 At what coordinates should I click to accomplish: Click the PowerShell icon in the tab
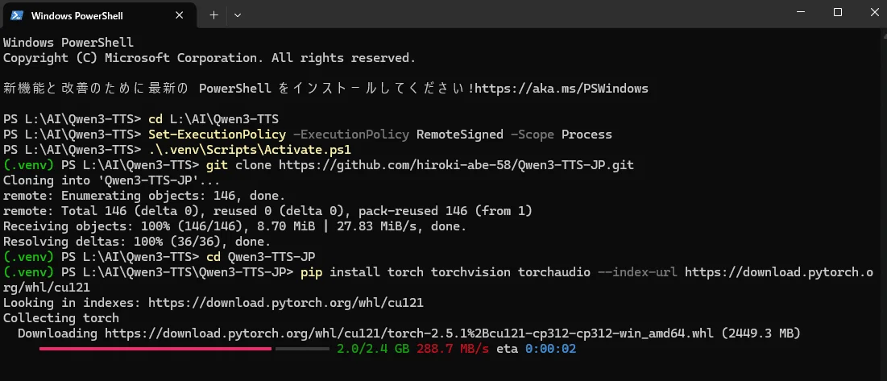pyautogui.click(x=16, y=15)
